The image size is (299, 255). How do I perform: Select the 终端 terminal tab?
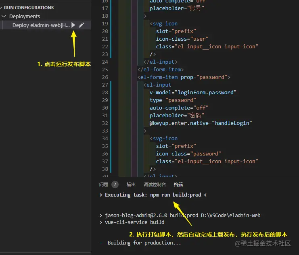178,185
